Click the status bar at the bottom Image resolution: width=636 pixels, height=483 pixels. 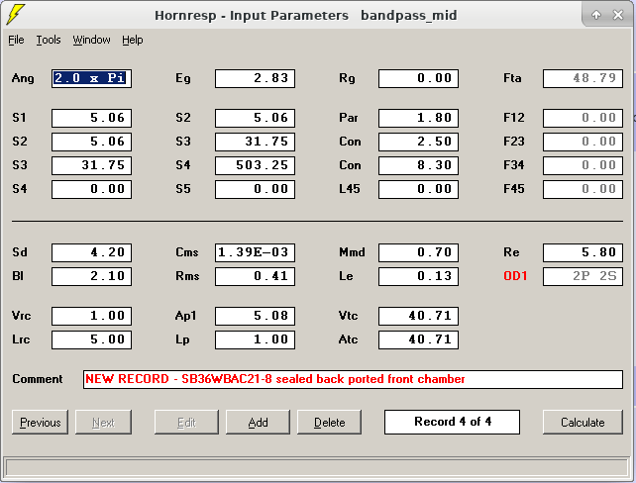pos(317,468)
